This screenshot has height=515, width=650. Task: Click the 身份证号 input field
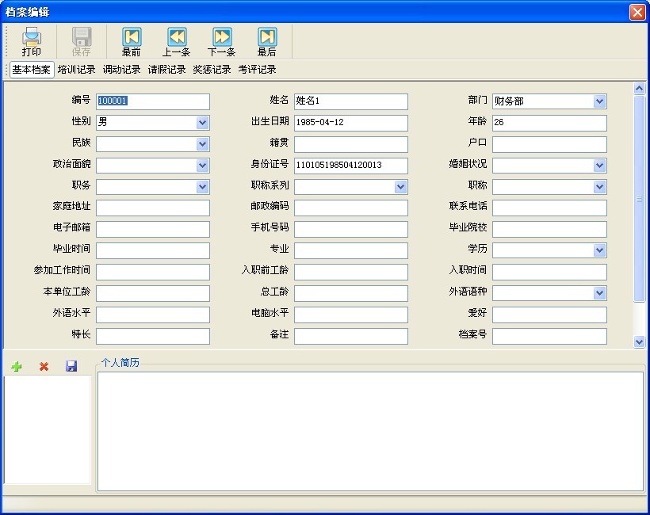[x=351, y=166]
